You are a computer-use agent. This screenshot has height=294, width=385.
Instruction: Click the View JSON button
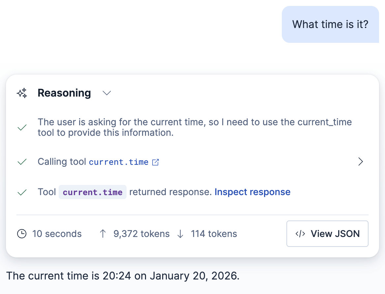tap(327, 234)
